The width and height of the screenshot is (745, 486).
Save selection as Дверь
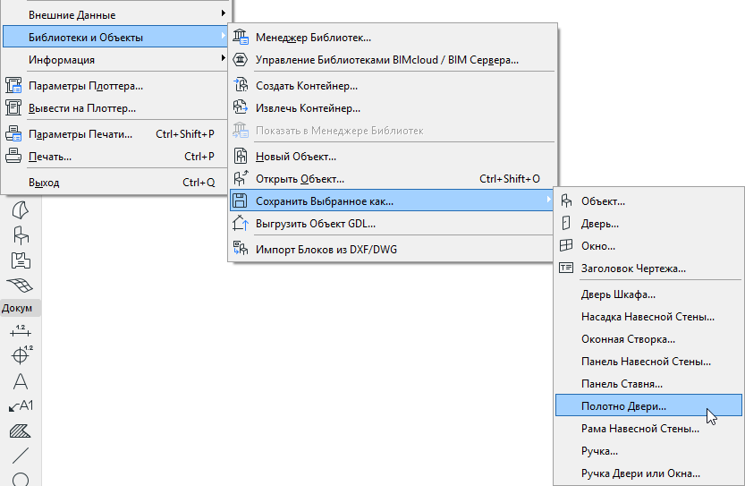point(648,224)
